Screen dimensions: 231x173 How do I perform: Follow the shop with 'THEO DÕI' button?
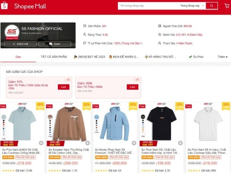tap(20, 44)
